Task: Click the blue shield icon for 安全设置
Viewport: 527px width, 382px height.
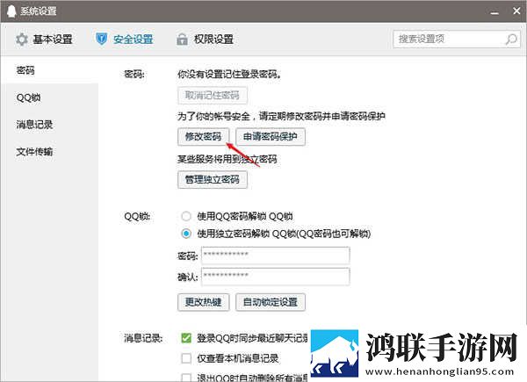Action: pyautogui.click(x=101, y=40)
